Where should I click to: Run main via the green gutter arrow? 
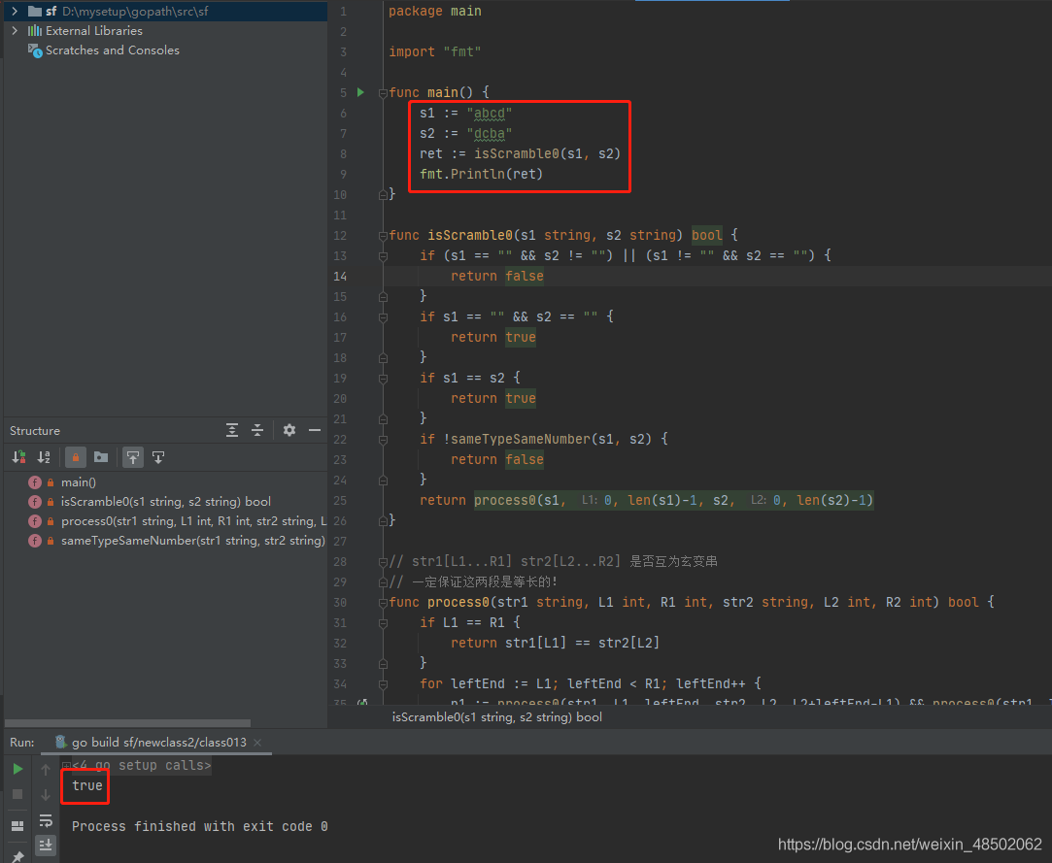pyautogui.click(x=361, y=92)
